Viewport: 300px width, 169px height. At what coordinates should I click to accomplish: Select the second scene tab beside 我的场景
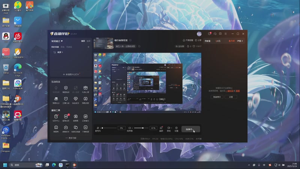pos(63,47)
